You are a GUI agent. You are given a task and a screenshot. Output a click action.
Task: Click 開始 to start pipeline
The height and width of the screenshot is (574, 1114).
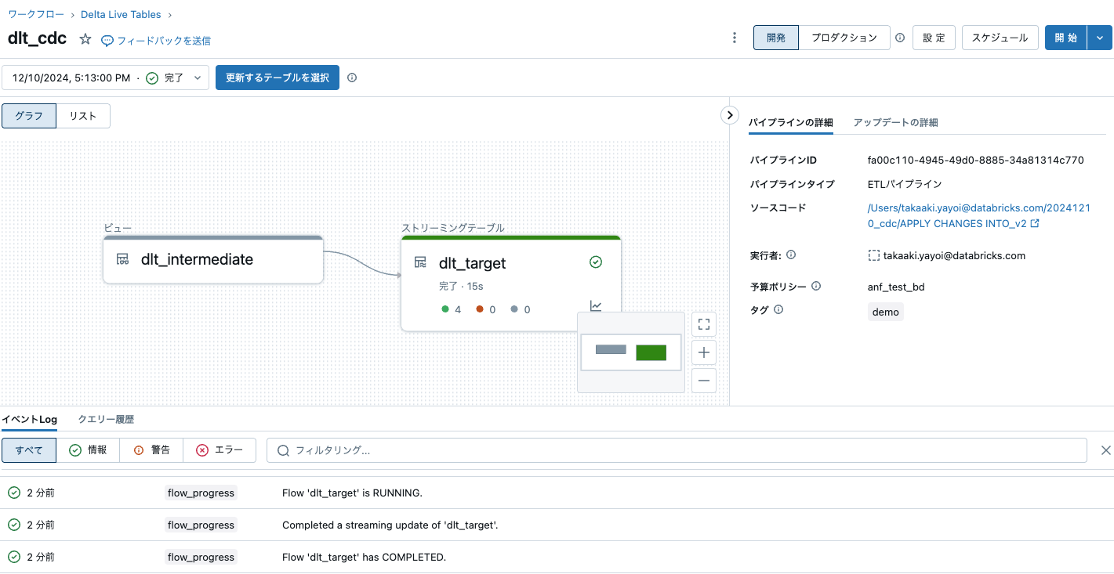pos(1066,38)
